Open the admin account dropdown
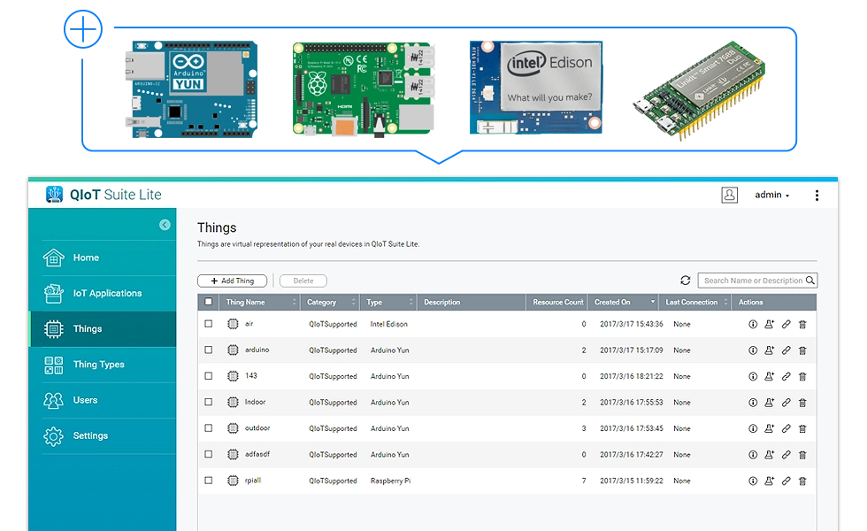867x531 pixels. [x=771, y=195]
